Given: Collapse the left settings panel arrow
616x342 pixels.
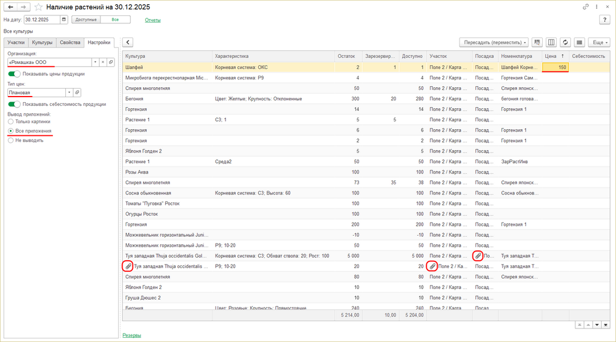Looking at the screenshot, I should coord(128,42).
